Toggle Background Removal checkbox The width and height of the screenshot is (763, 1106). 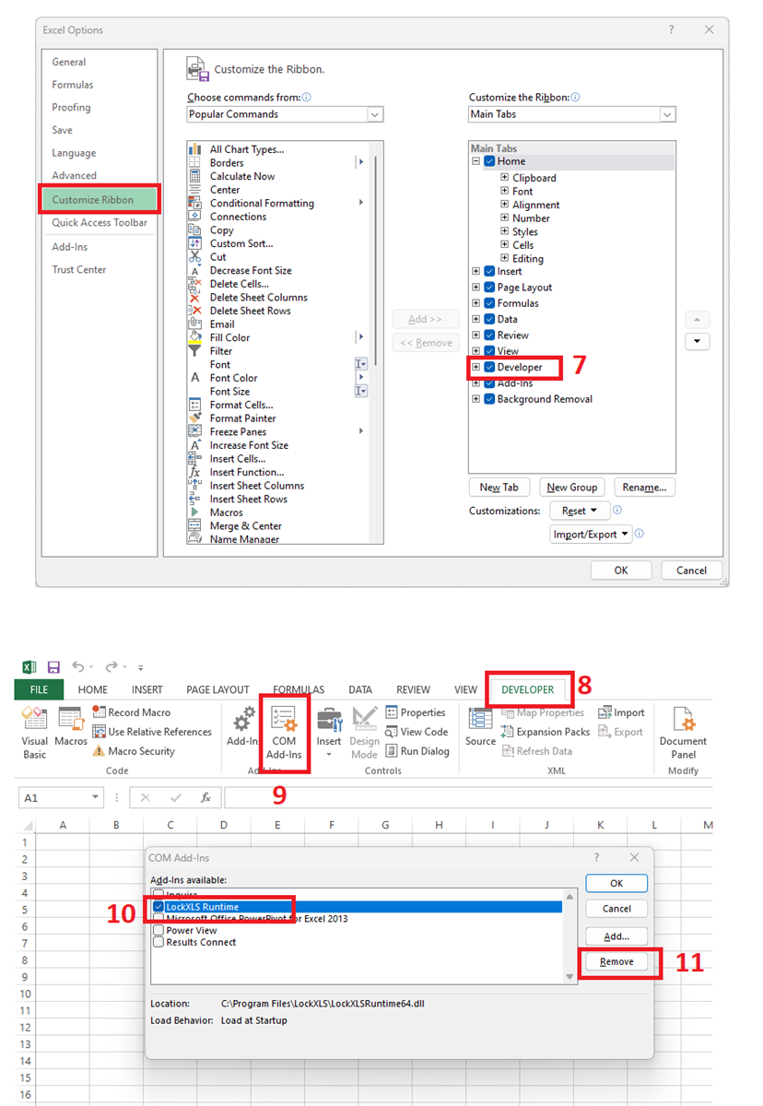point(489,399)
